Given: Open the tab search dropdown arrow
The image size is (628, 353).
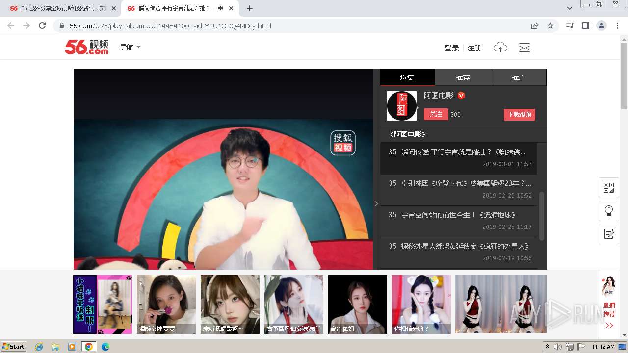Looking at the screenshot, I should click(x=570, y=8).
